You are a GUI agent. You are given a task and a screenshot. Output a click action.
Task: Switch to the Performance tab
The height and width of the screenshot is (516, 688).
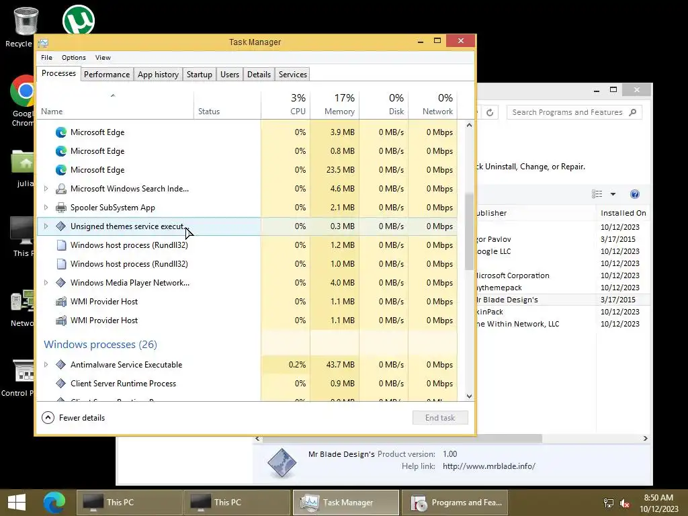(x=107, y=75)
